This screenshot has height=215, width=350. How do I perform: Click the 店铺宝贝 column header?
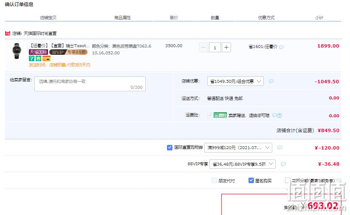click(48, 18)
